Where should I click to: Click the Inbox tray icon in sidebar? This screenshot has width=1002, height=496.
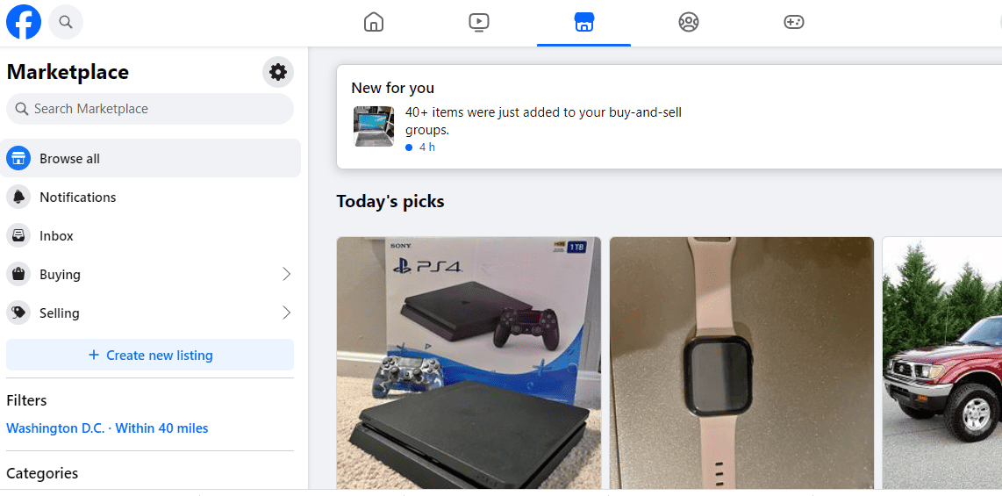click(x=18, y=236)
